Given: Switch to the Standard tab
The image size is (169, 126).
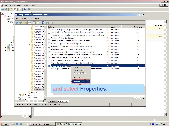Looking at the screenshot, I should pyautogui.click(x=63, y=101).
